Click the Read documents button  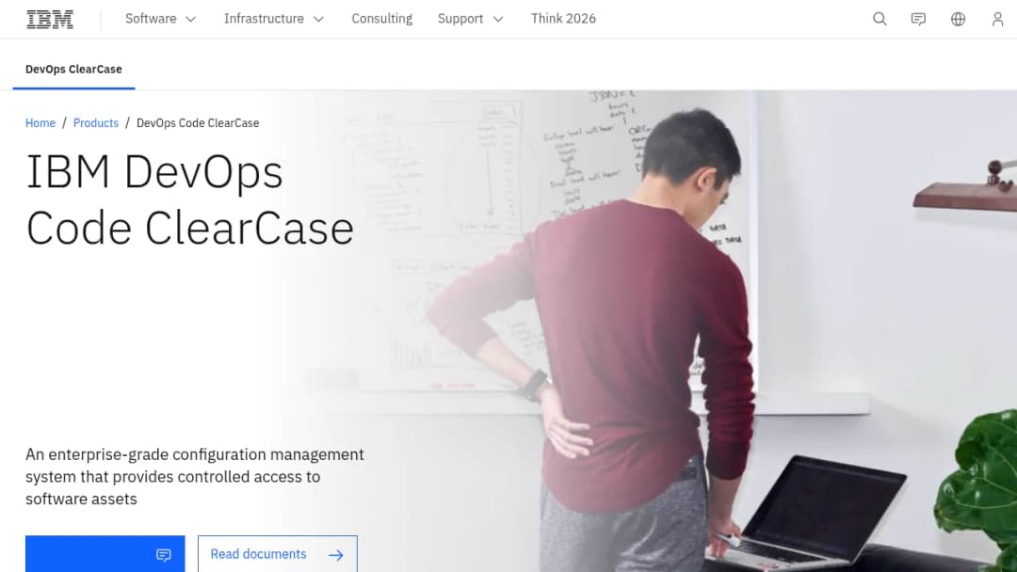[278, 554]
